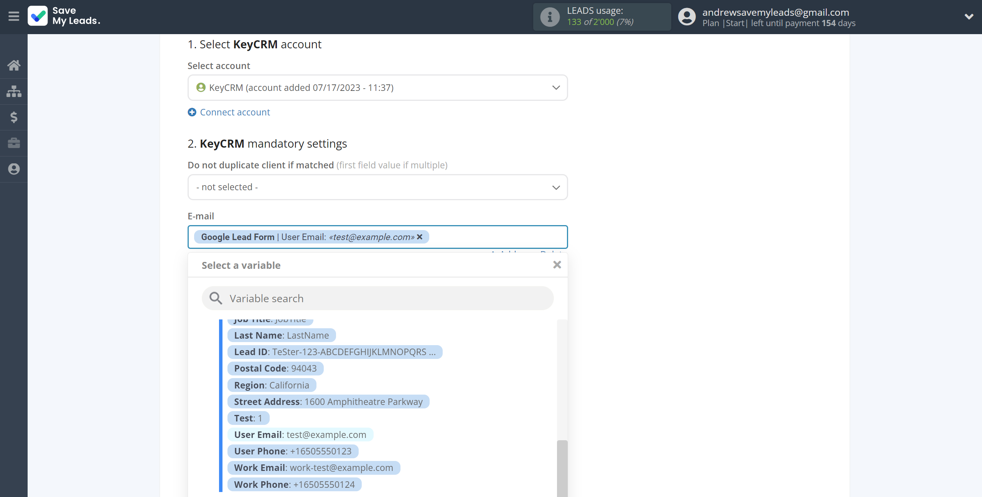Open the hamburger menu in the header
The height and width of the screenshot is (497, 982).
click(14, 16)
